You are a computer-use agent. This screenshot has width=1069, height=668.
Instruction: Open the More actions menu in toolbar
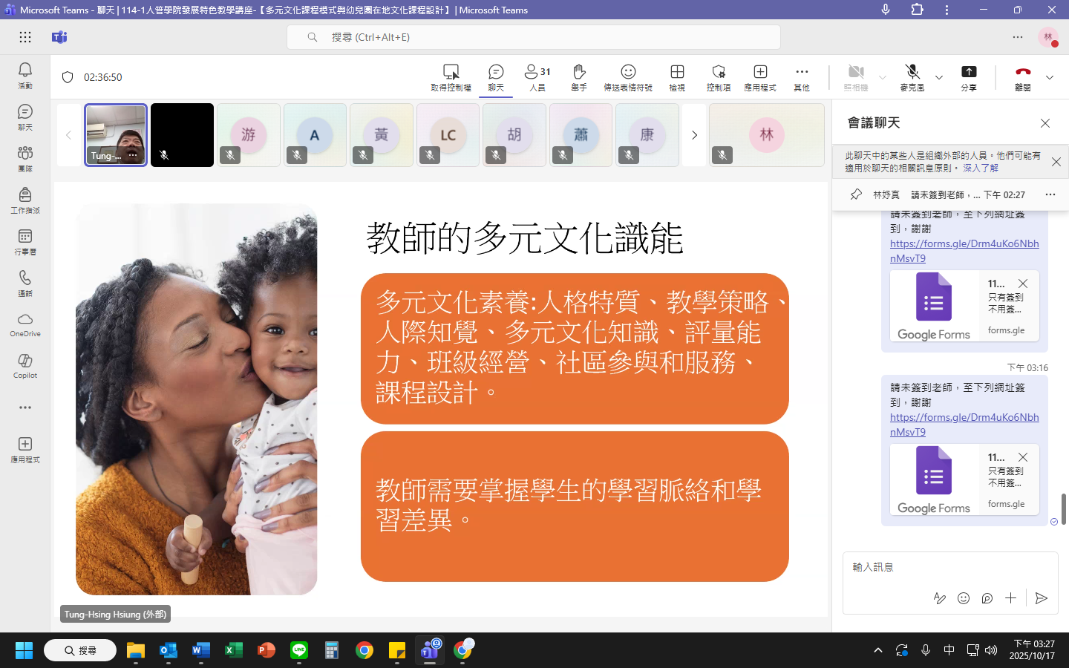click(802, 76)
